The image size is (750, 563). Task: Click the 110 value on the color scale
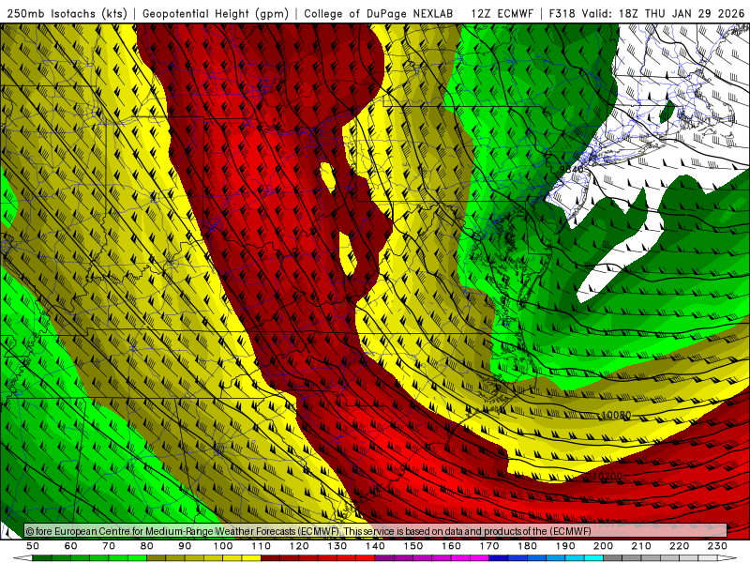pyautogui.click(x=262, y=546)
